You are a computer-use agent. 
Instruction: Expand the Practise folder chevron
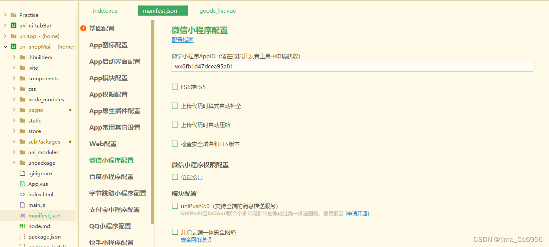pos(5,15)
